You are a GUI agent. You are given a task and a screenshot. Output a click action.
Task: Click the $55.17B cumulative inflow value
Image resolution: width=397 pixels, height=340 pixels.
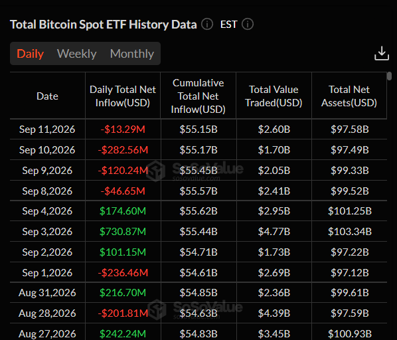tap(198, 150)
